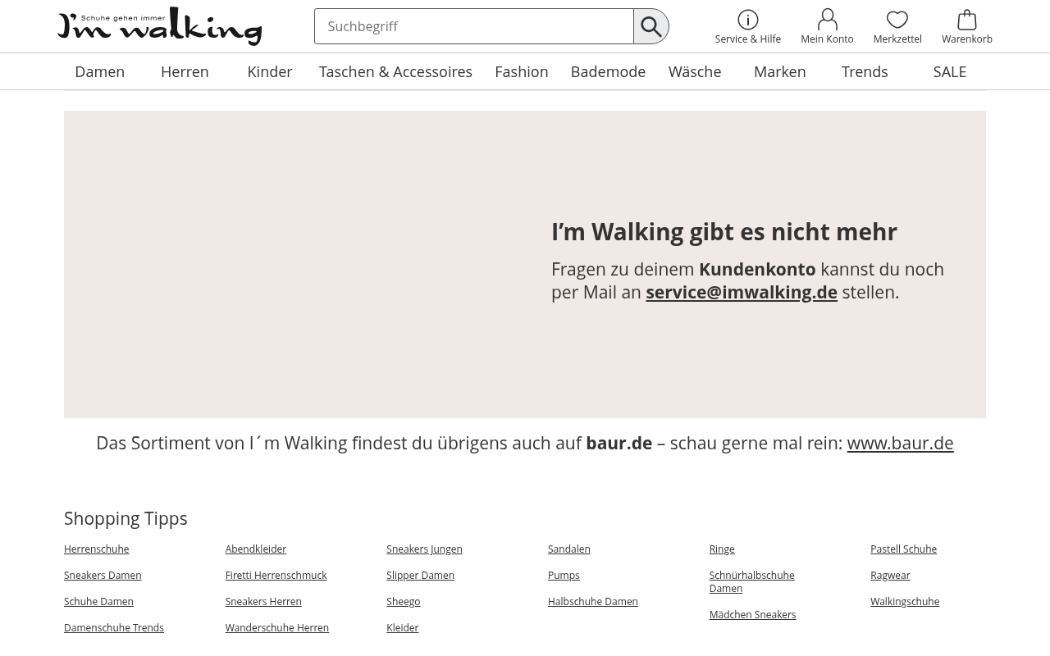
Task: Open Ragwear link
Action: click(890, 576)
